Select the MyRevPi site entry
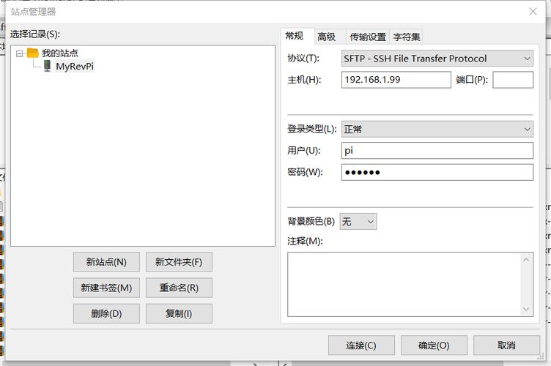551x366 pixels. (75, 66)
